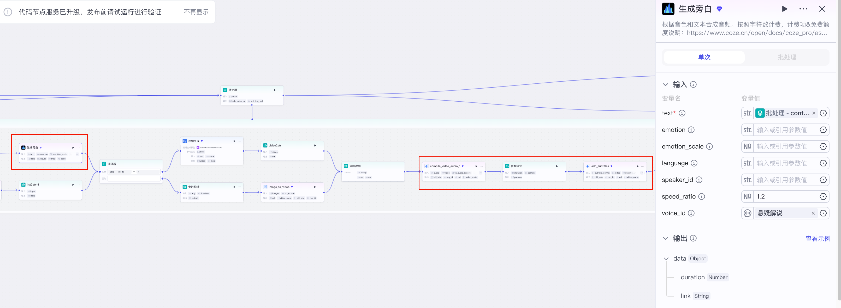The height and width of the screenshot is (308, 841).
Task: Show info for voice_id parameter
Action: [x=691, y=213]
